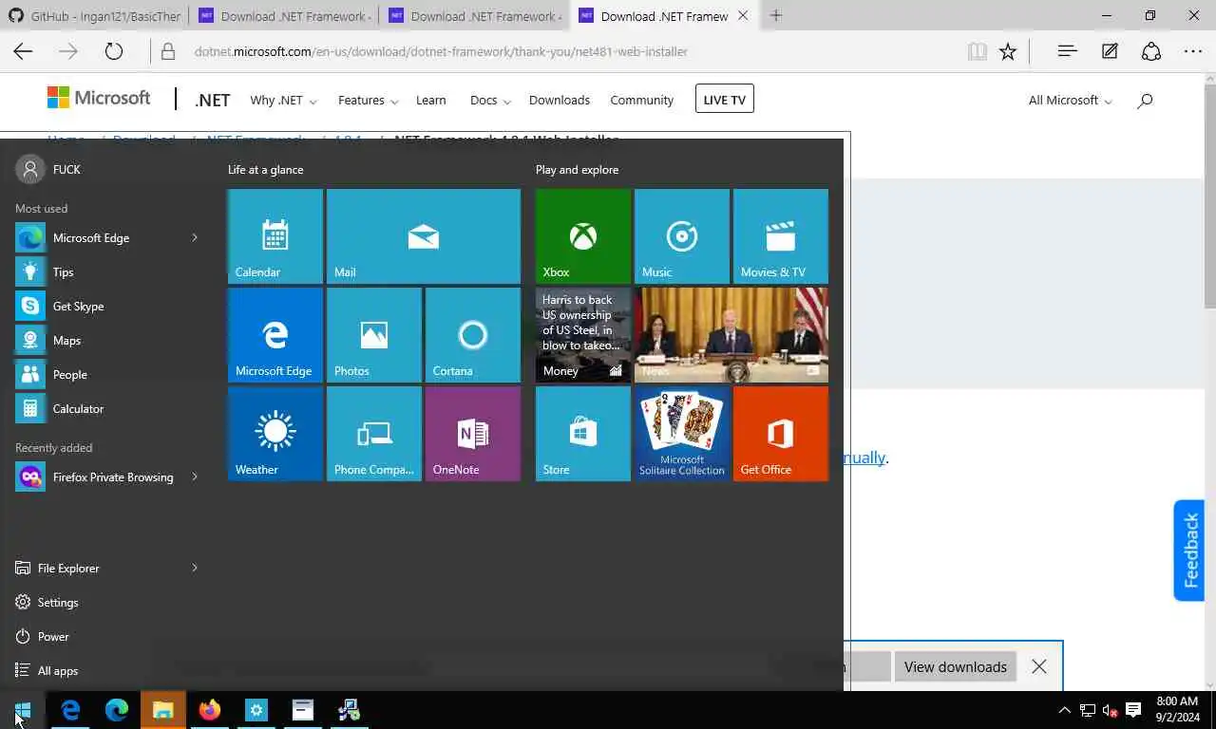
Task: Open the Photos tile
Action: click(x=374, y=335)
